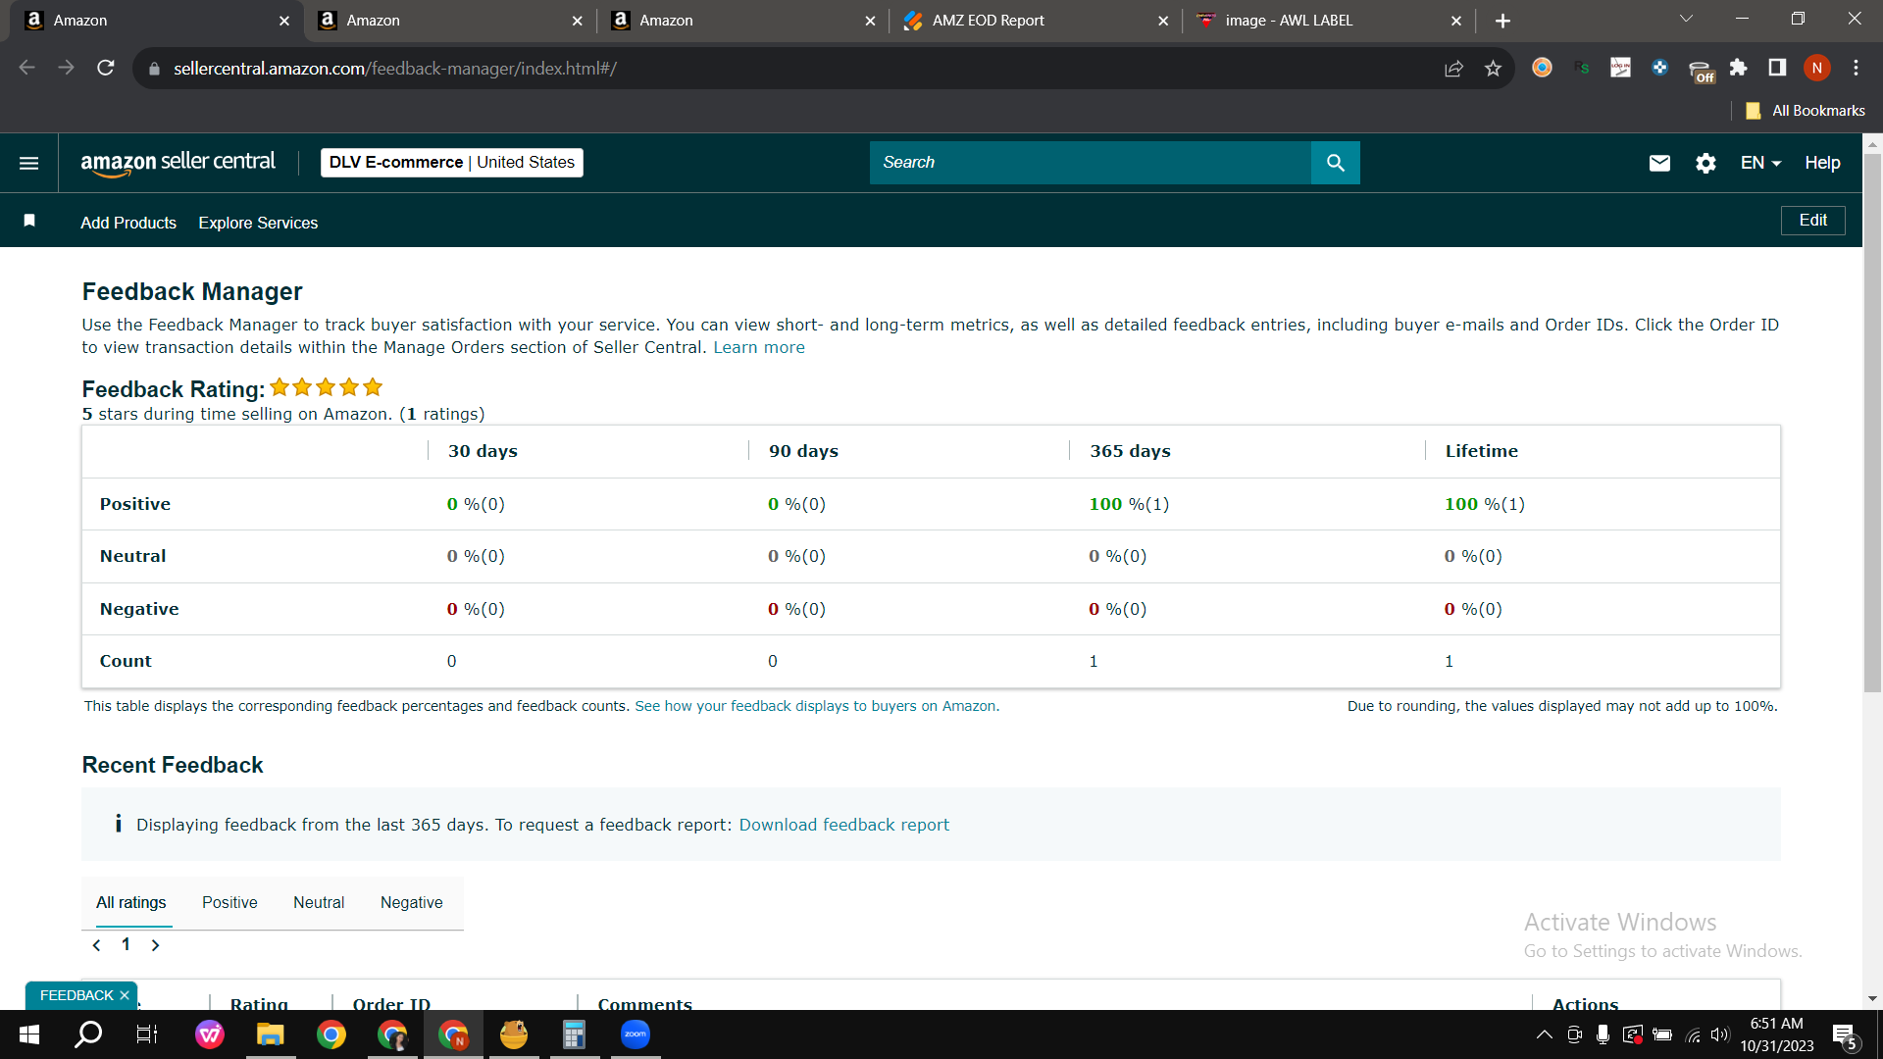Click the taskbar clock showing 6:51 AM

[x=1777, y=1034]
